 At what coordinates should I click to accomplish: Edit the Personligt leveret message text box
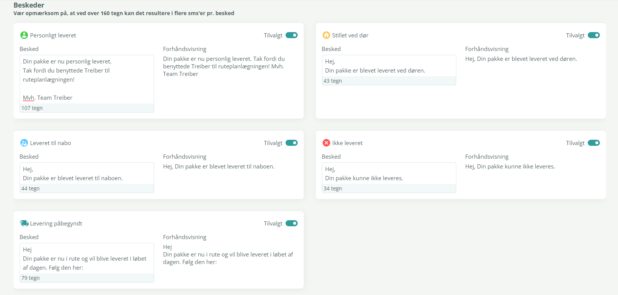[x=87, y=79]
